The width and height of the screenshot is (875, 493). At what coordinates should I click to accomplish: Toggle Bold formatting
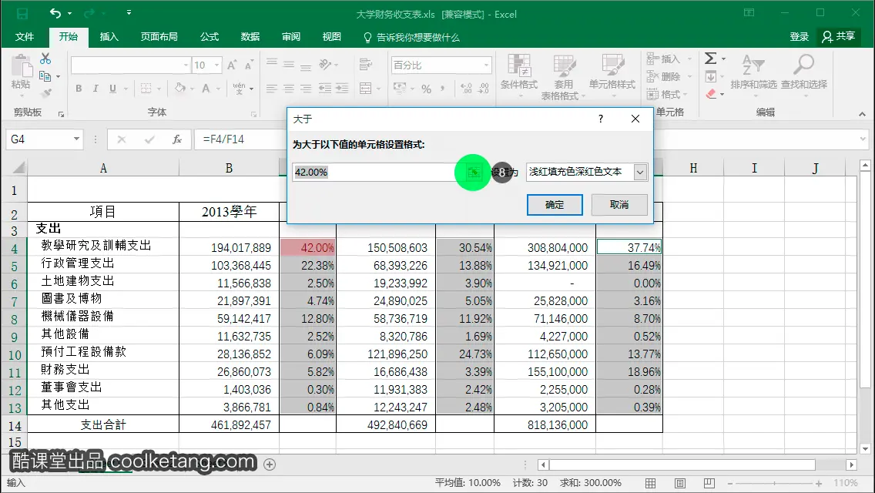[79, 89]
